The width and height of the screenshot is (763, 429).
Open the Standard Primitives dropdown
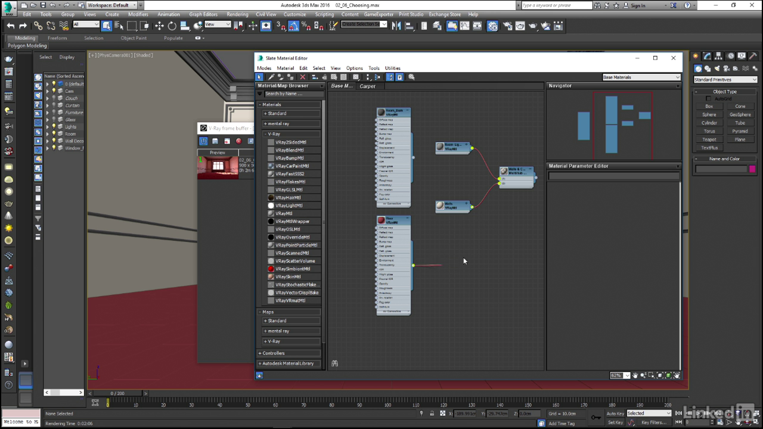click(725, 80)
